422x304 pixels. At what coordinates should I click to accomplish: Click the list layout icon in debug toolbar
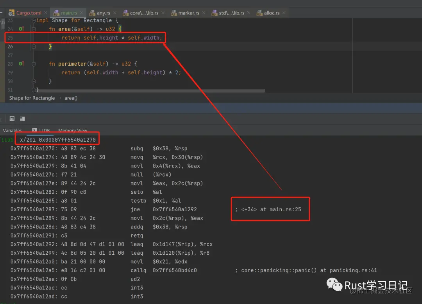[22, 119]
